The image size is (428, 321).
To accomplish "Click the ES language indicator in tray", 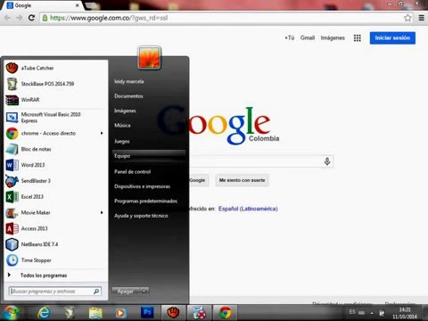I will tap(352, 312).
